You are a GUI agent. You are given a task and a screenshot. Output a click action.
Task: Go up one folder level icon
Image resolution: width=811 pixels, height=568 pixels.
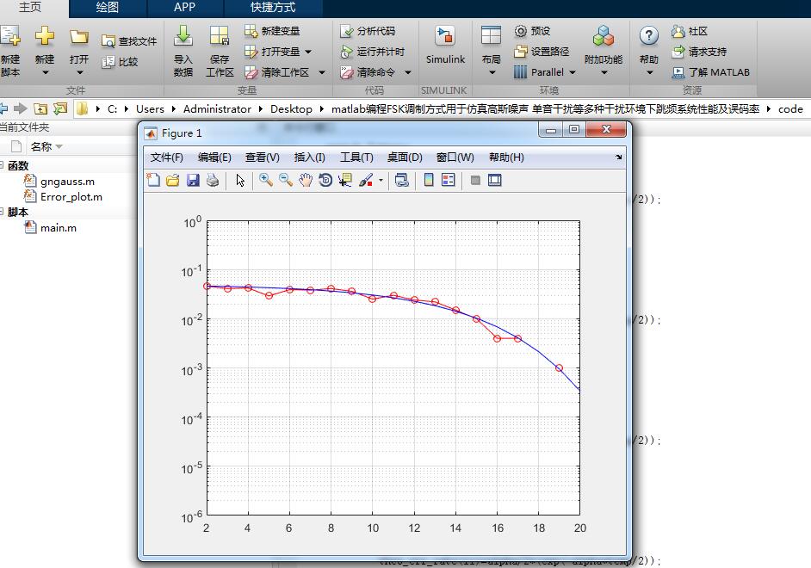pyautogui.click(x=40, y=108)
